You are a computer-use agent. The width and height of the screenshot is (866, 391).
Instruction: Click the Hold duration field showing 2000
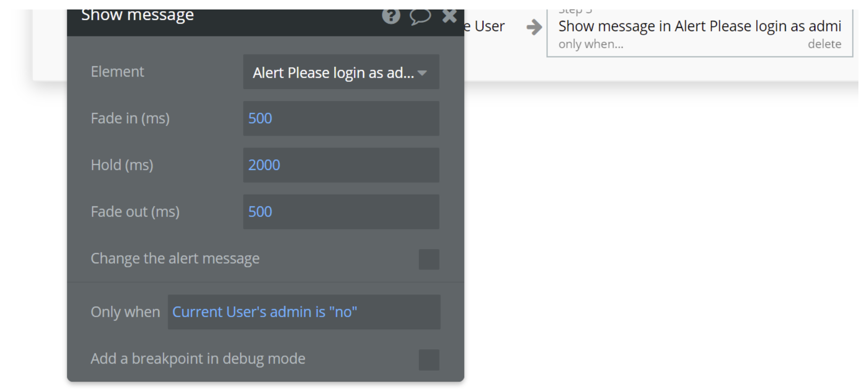(x=341, y=165)
